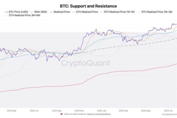177x118 pixels.
Task: Select the 2025 Mar axis label
Action: point(123,110)
